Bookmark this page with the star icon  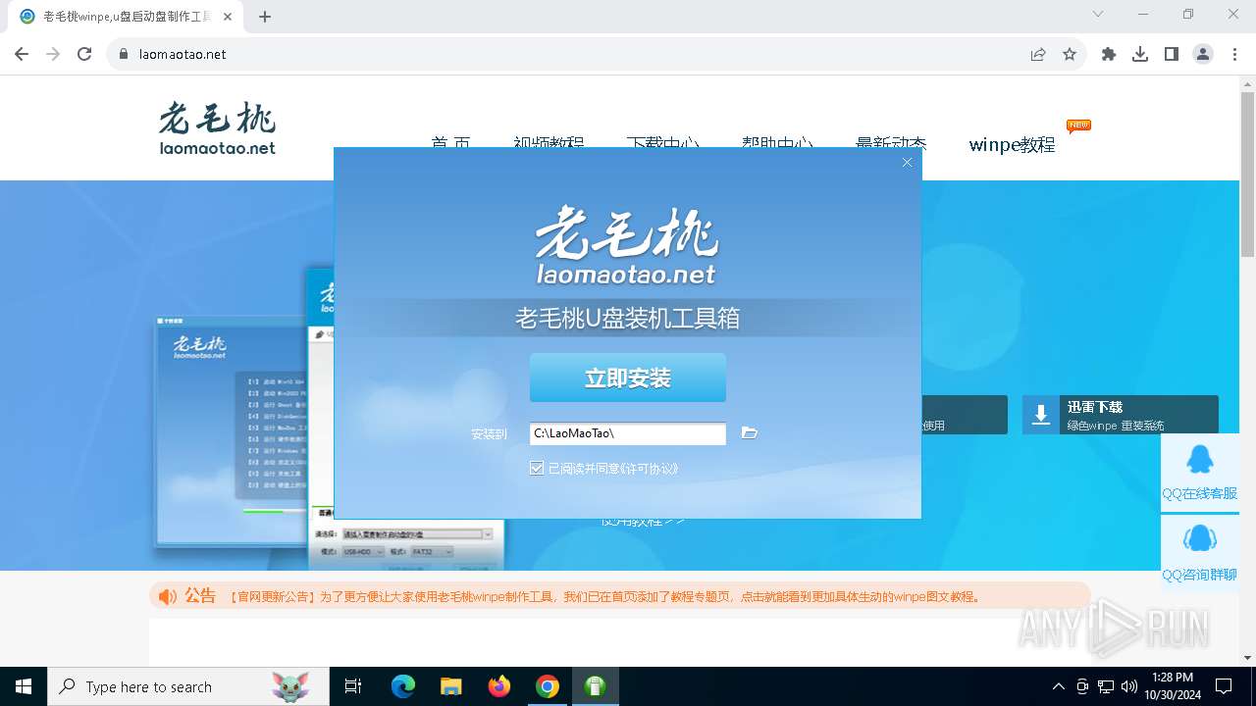[x=1070, y=54]
